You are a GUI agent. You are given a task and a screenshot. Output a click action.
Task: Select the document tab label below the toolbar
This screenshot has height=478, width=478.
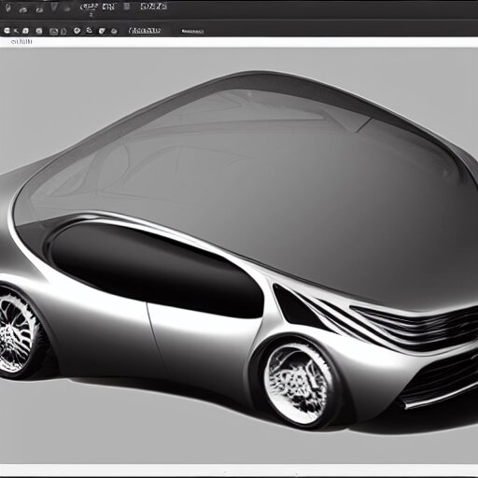[21, 41]
